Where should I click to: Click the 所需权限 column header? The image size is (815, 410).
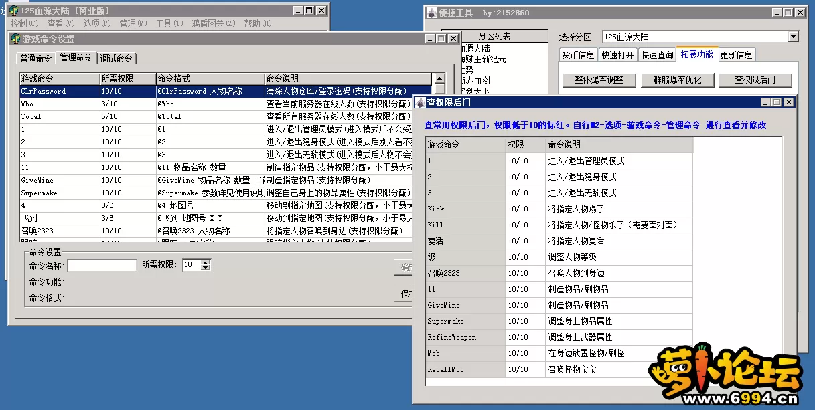pos(127,78)
